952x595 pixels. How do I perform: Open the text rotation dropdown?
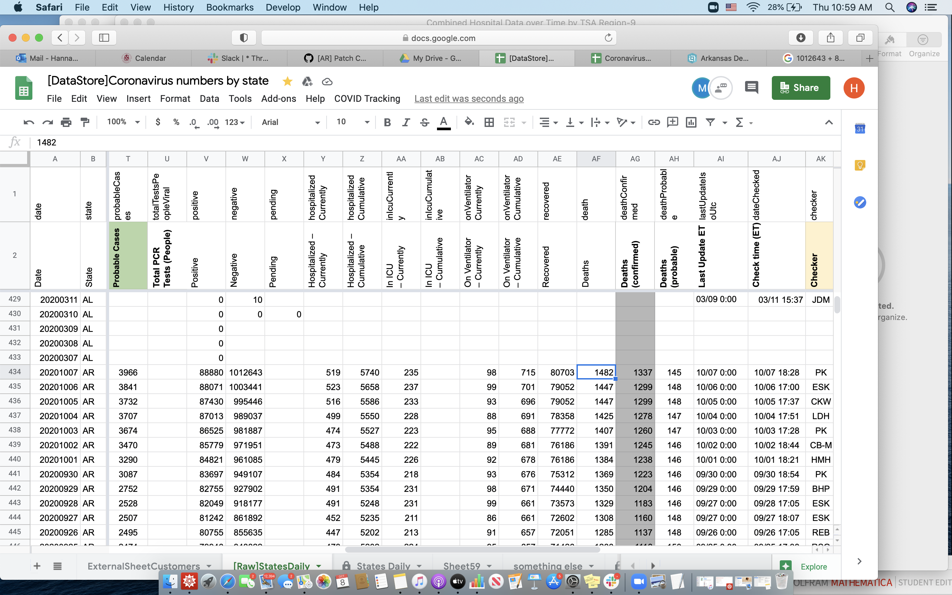tap(626, 122)
